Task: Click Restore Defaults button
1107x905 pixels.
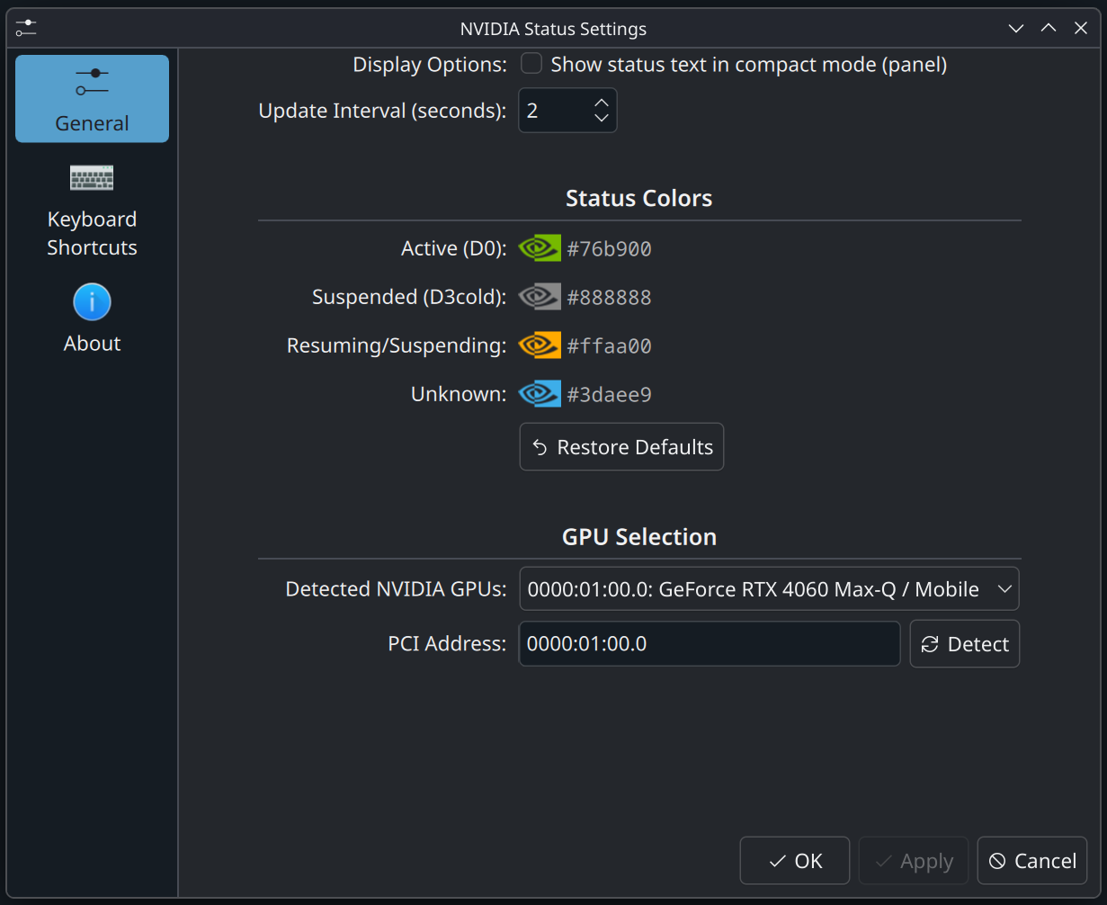Action: tap(621, 447)
